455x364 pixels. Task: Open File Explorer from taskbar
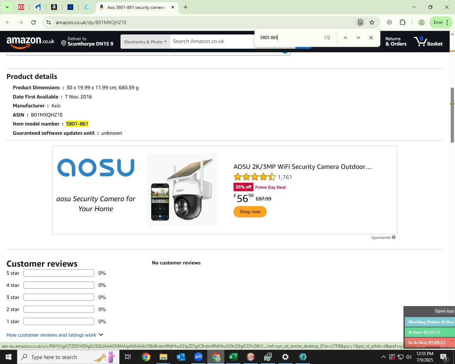163,357
